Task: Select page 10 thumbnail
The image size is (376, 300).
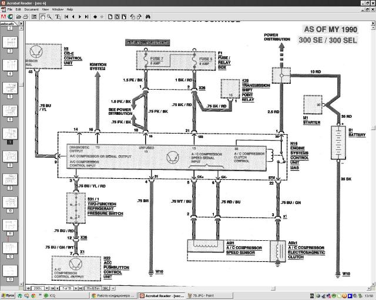Action: click(x=10, y=202)
